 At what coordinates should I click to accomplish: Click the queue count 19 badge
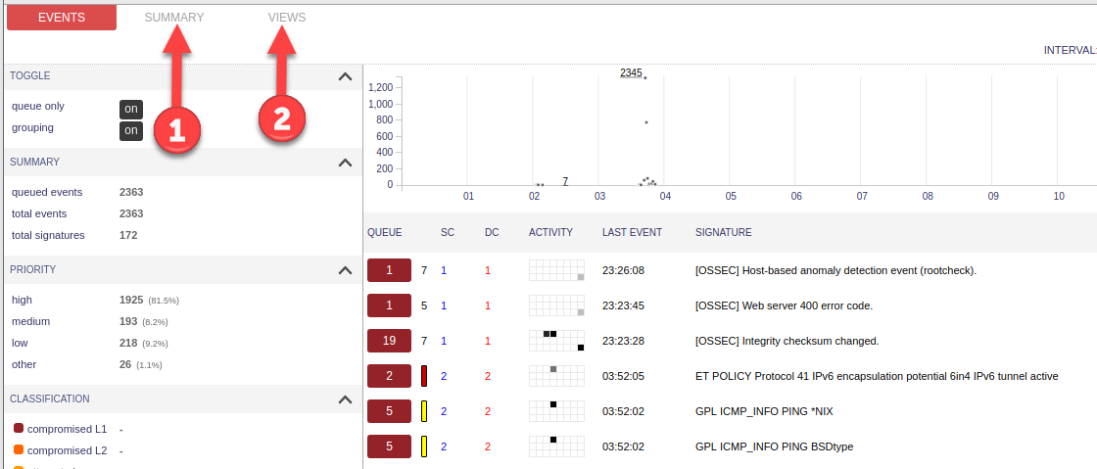(389, 341)
